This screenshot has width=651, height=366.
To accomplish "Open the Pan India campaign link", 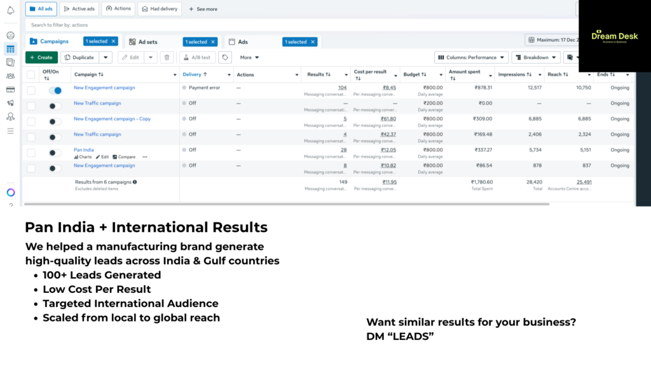I will (84, 150).
